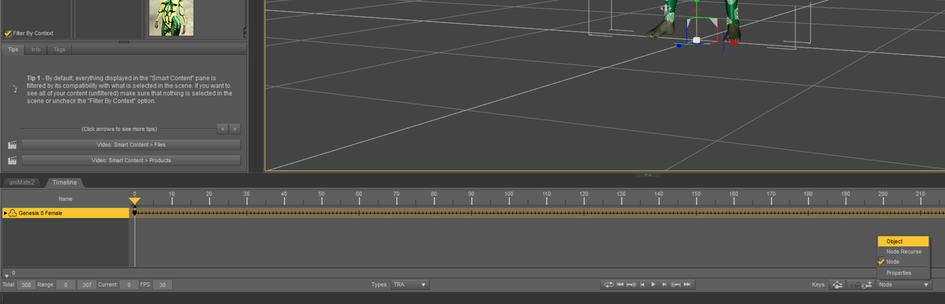Click the Current frame field
This screenshot has height=304, width=945.
pyautogui.click(x=129, y=285)
